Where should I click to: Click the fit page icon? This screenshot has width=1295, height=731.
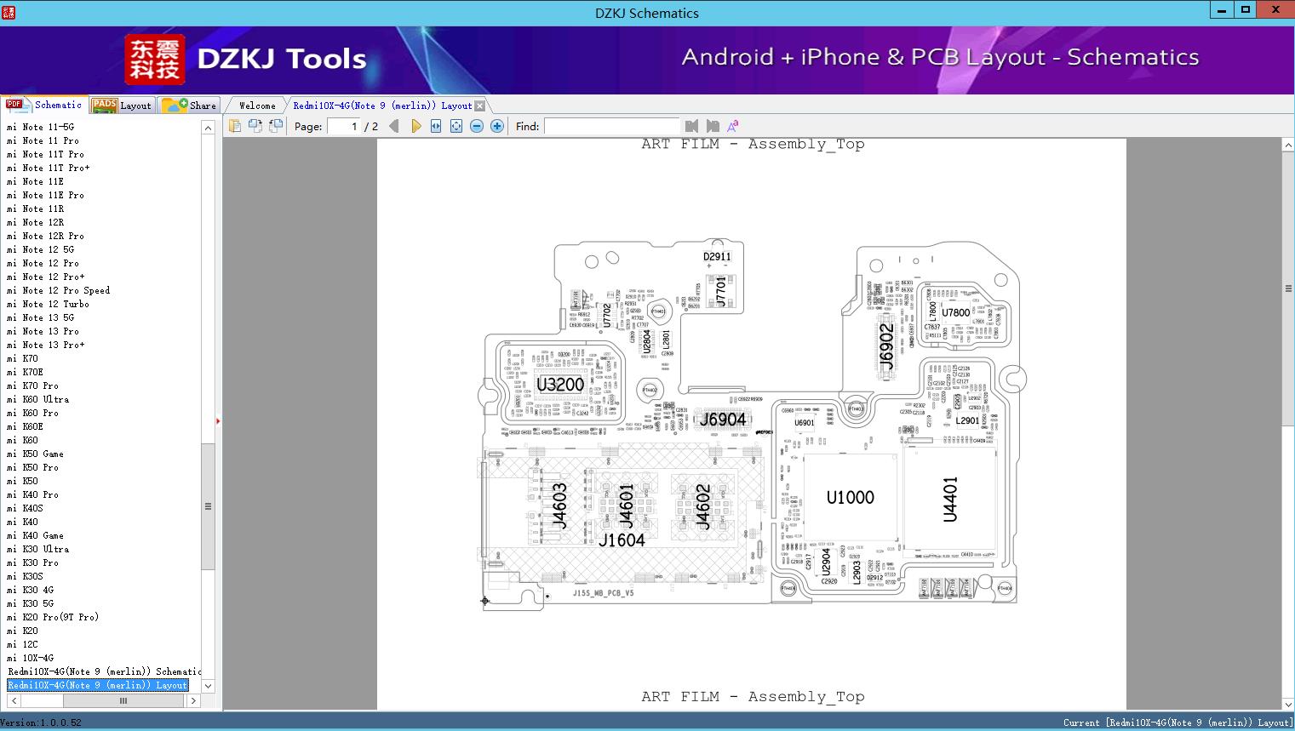(x=456, y=126)
